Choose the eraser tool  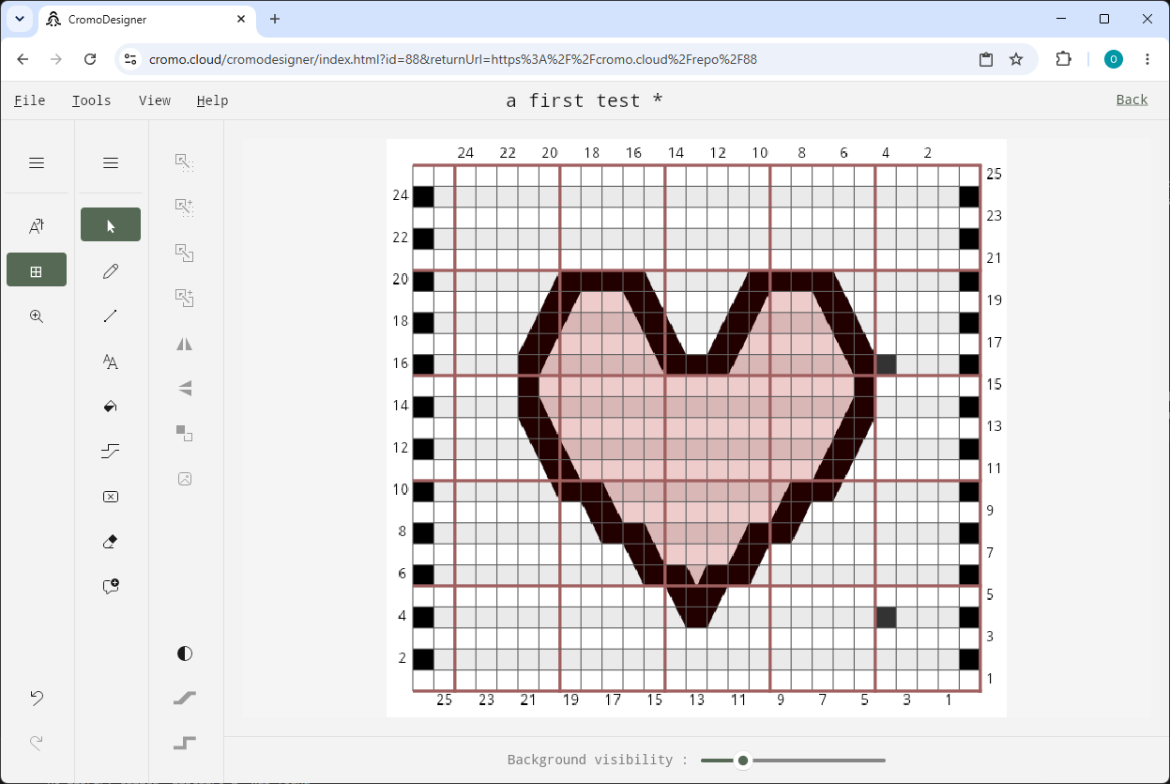[111, 542]
